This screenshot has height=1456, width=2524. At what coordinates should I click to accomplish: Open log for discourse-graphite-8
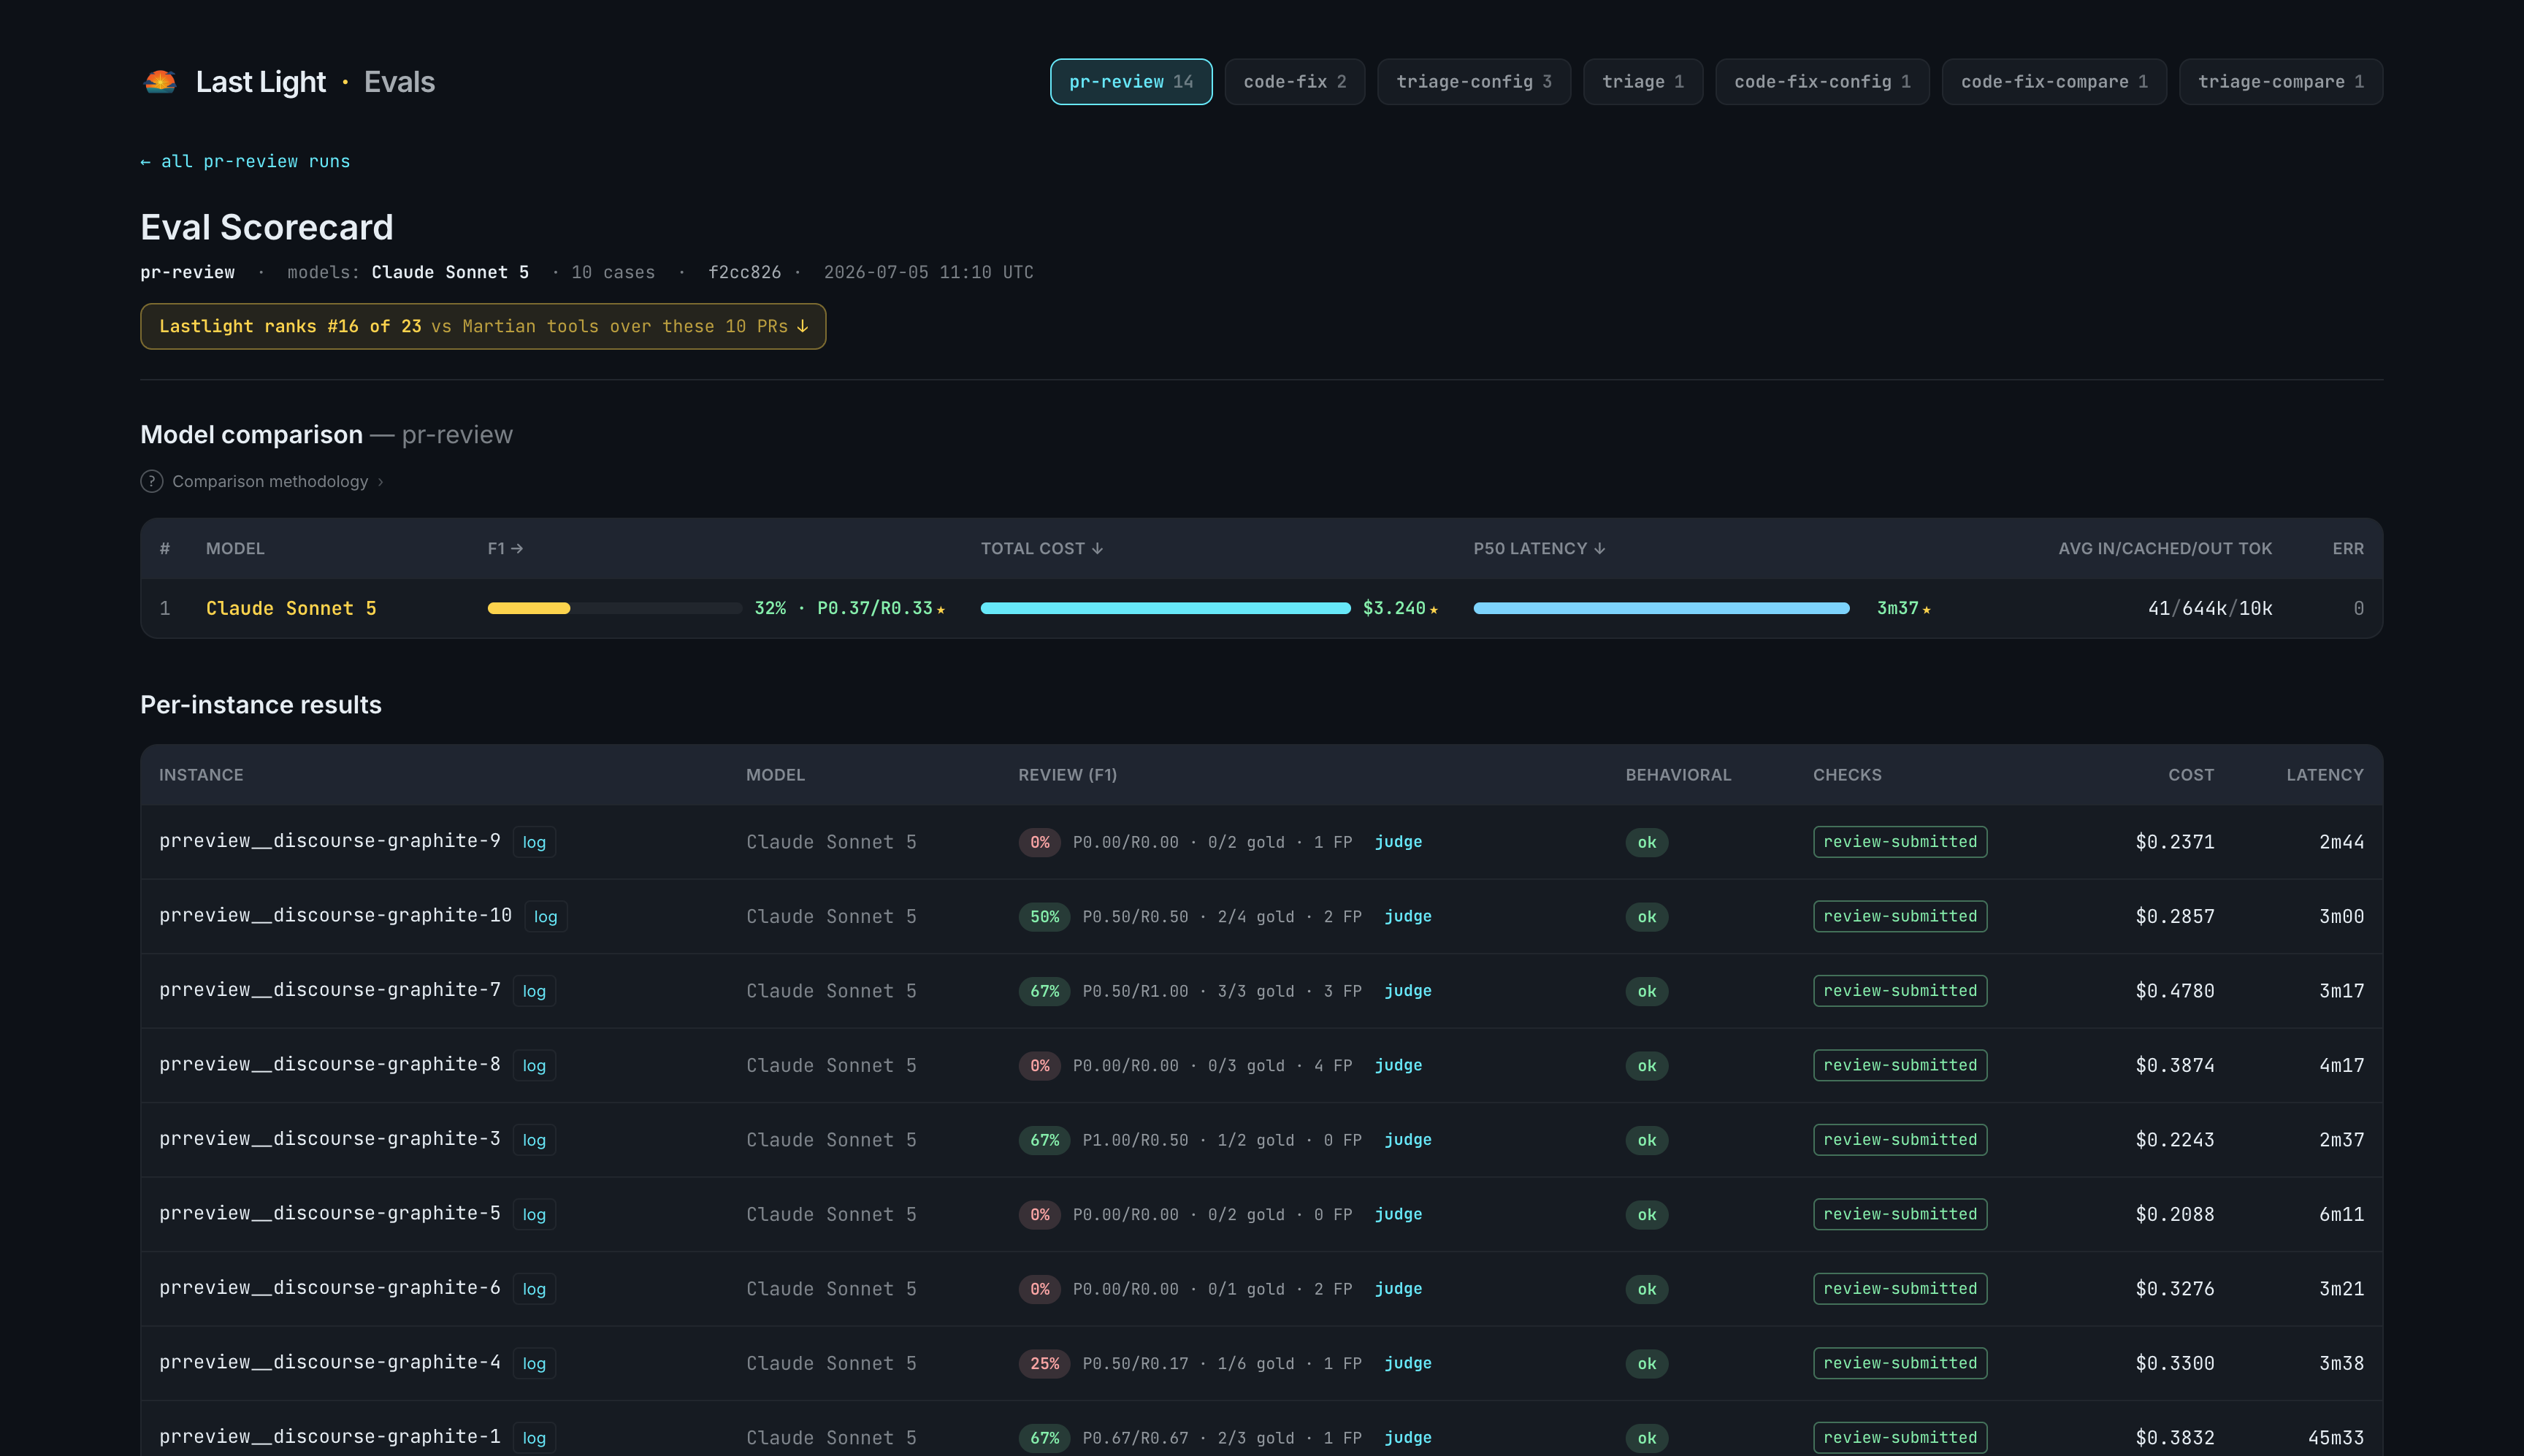pyautogui.click(x=534, y=1066)
